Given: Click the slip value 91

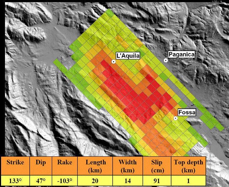Looking at the screenshot, I should coord(157,181).
